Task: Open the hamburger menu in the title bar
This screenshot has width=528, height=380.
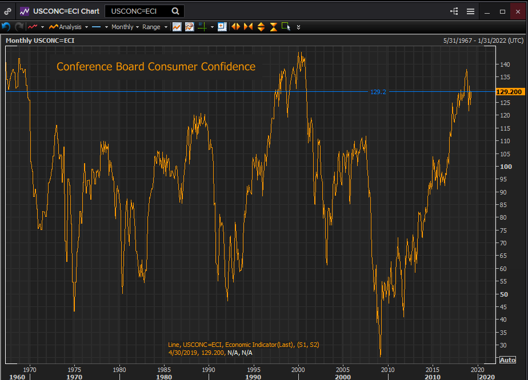Action: click(470, 11)
